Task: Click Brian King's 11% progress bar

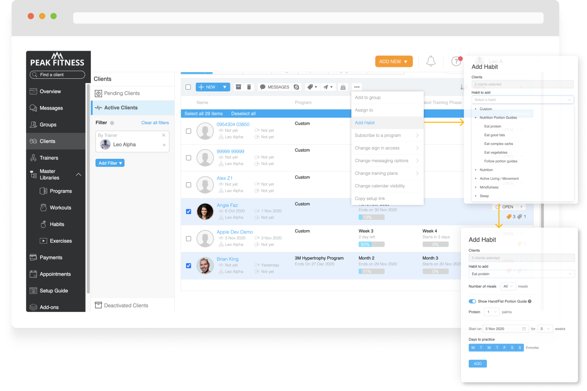Action: pyautogui.click(x=371, y=271)
